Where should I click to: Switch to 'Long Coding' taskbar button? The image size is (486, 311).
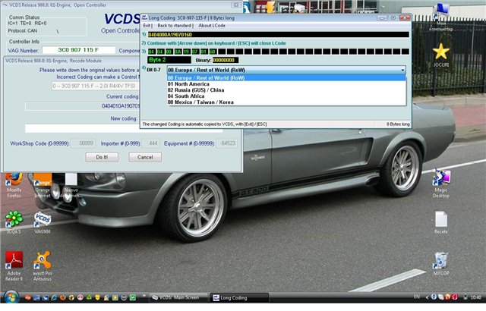click(238, 297)
